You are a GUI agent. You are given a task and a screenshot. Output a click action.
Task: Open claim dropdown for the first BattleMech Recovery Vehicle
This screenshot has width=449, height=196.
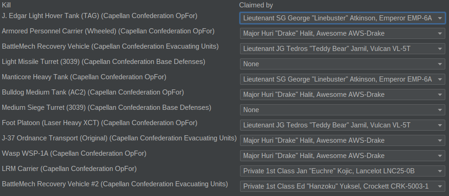(x=342, y=49)
